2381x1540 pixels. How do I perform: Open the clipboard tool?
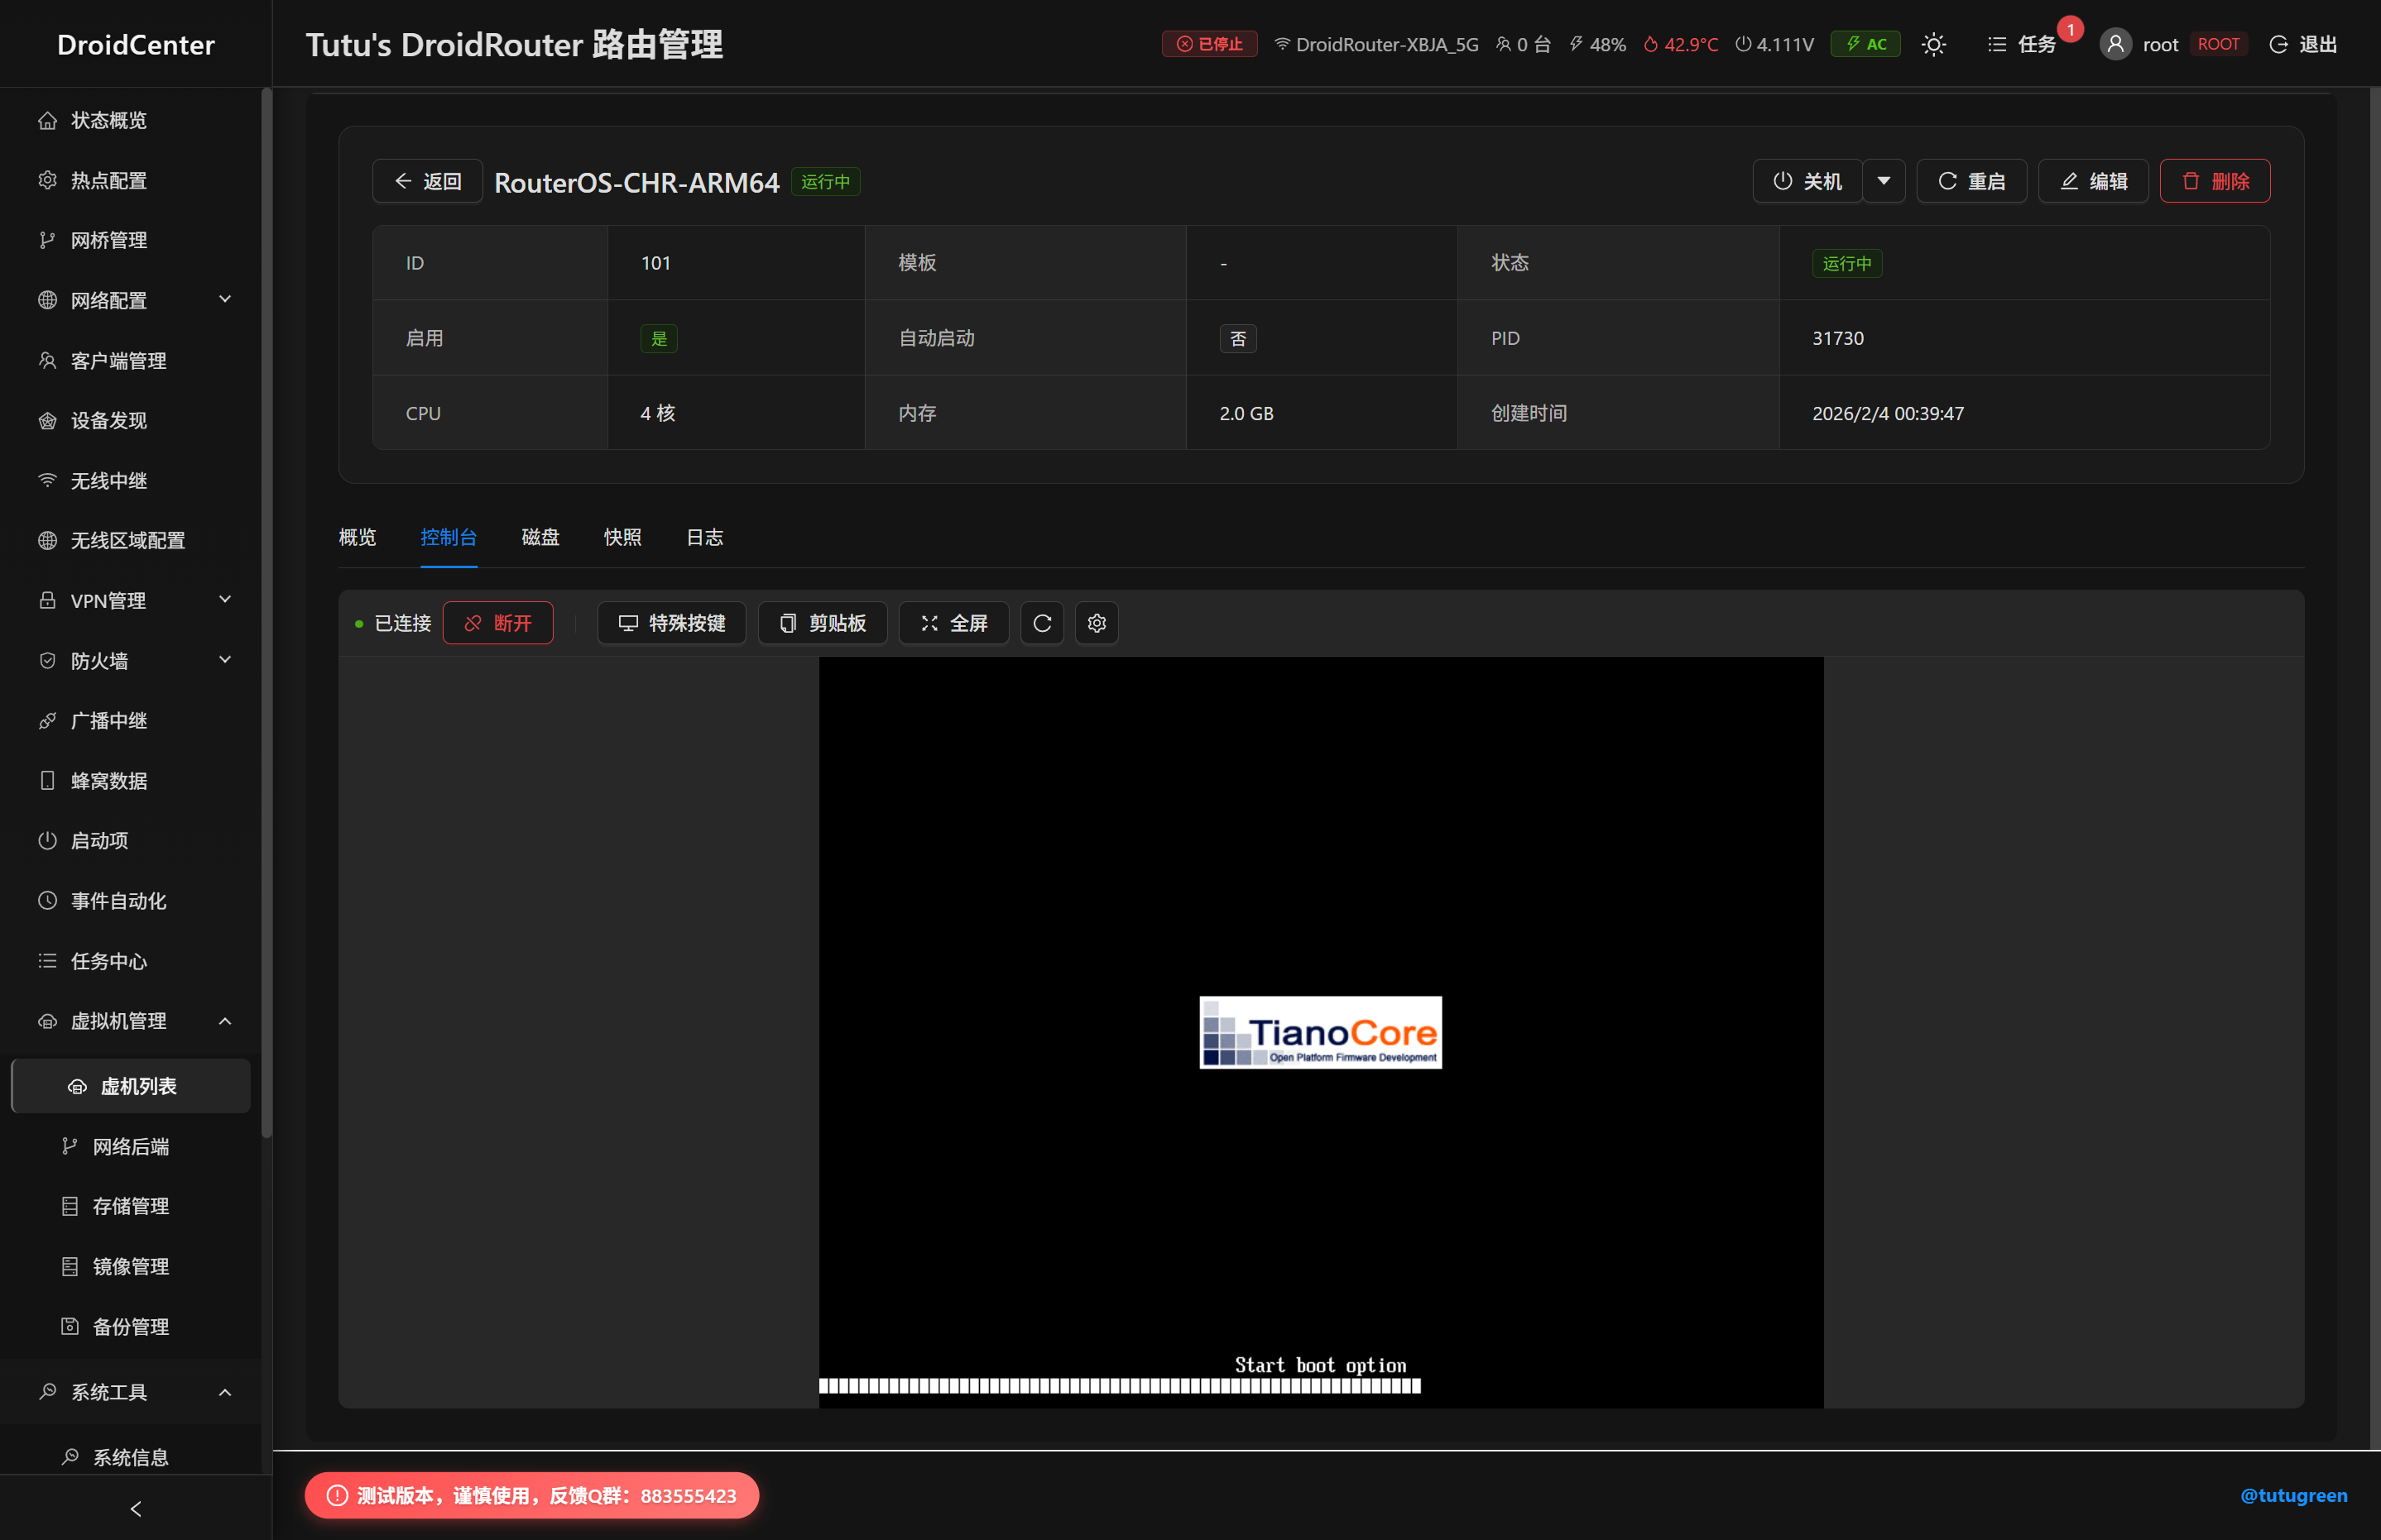tap(823, 623)
